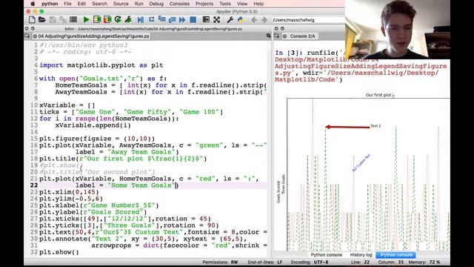Step over the current line icon
474x267 pixels.
(151, 20)
